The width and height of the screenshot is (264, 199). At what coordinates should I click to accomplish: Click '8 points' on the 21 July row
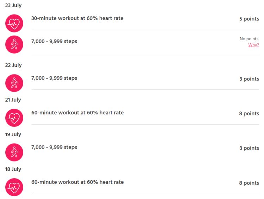249,113
